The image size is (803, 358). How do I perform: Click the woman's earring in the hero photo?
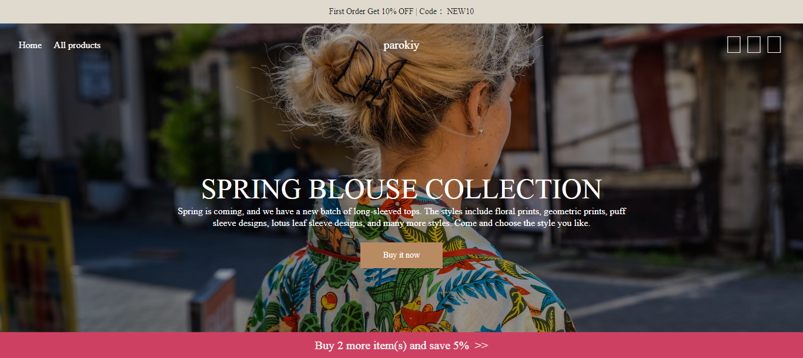(x=481, y=130)
